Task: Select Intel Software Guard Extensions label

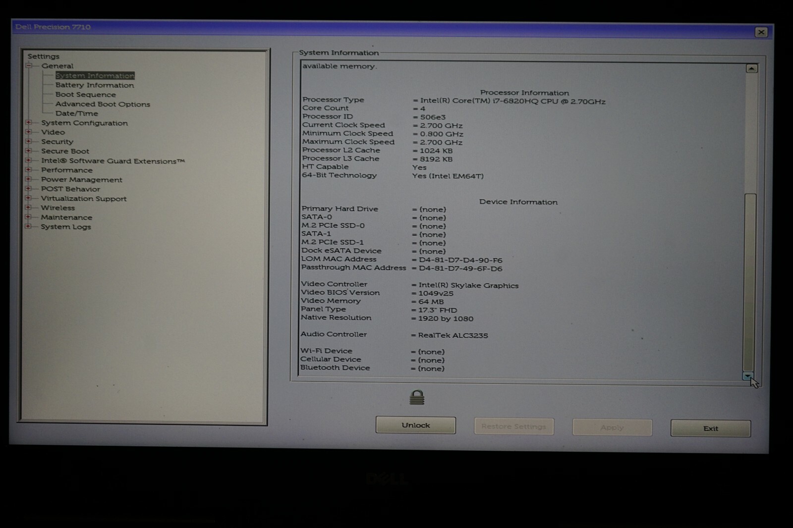Action: [113, 161]
